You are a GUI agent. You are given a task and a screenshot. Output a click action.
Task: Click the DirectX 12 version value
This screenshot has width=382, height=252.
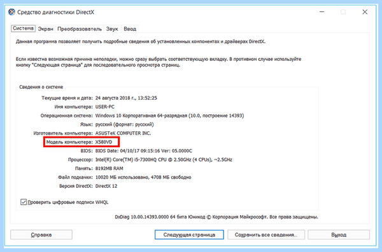[x=106, y=186]
